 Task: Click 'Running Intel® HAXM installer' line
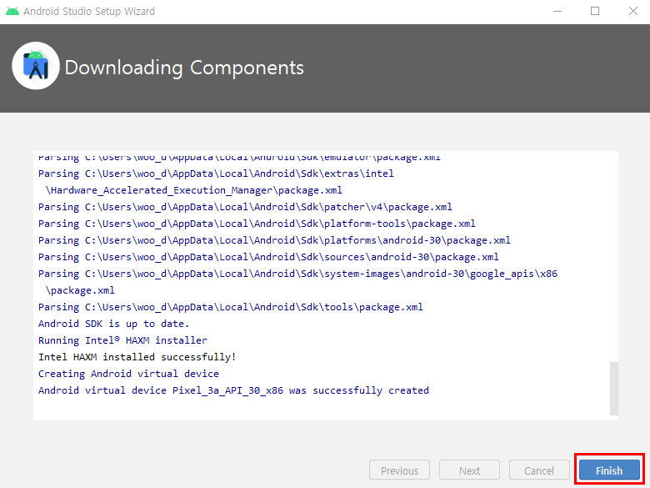click(122, 340)
